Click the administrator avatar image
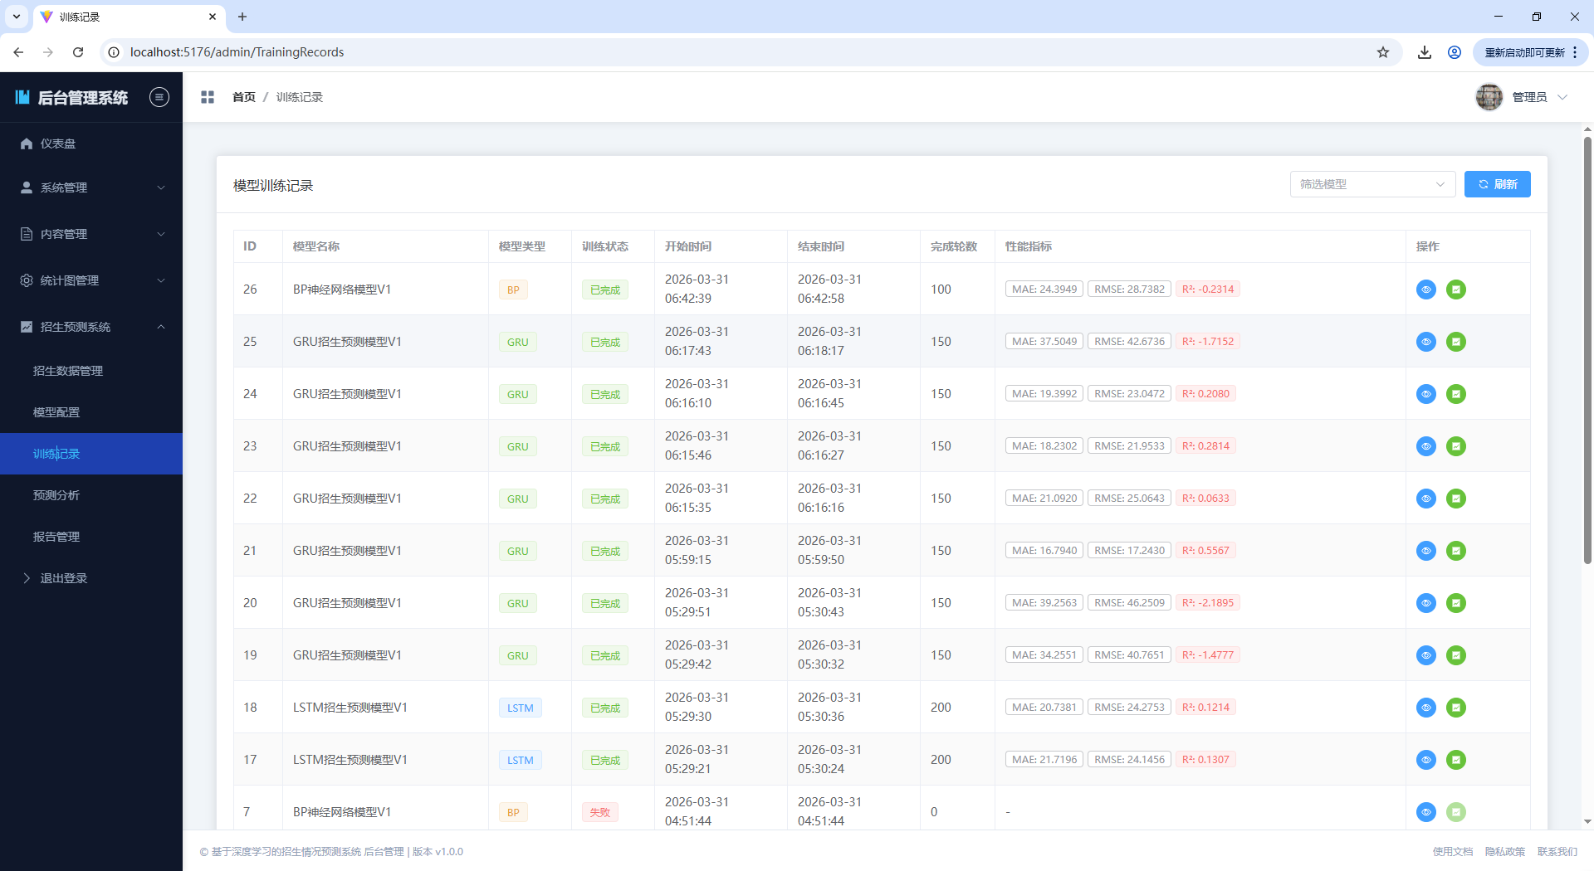This screenshot has height=871, width=1594. click(1489, 97)
